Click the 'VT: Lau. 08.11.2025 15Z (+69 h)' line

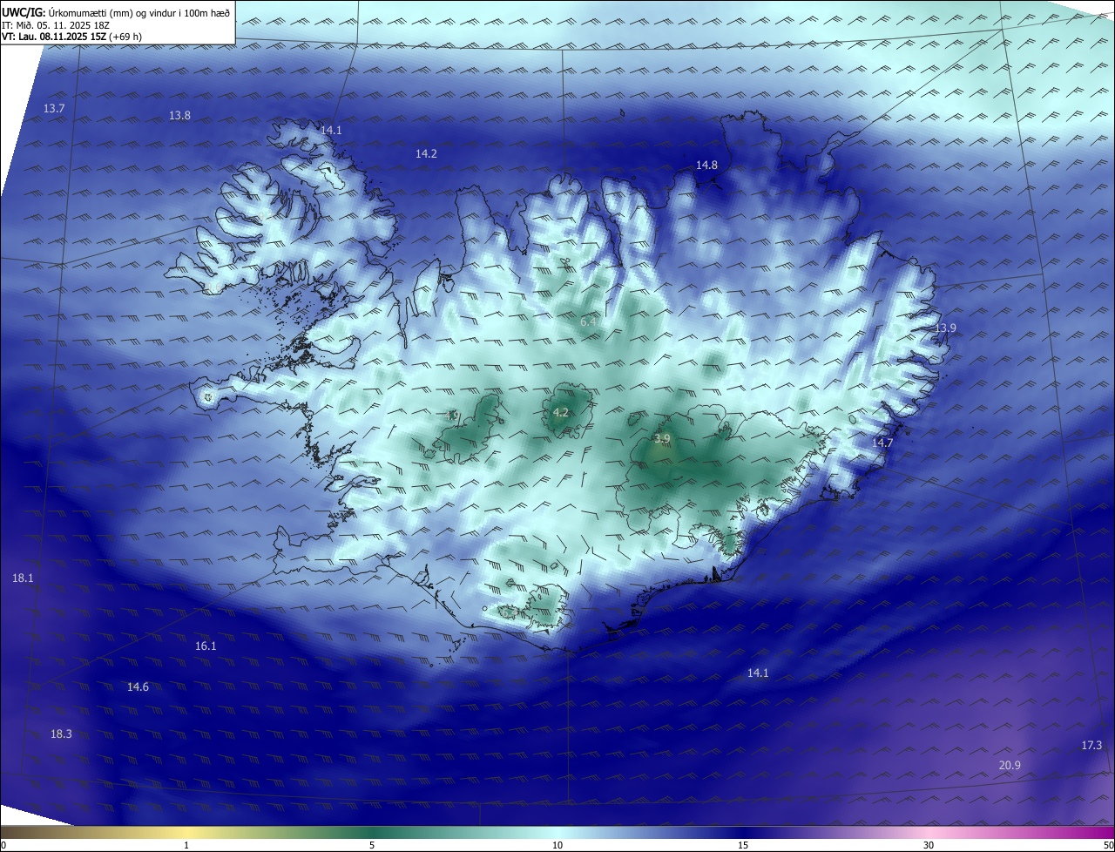pyautogui.click(x=72, y=36)
